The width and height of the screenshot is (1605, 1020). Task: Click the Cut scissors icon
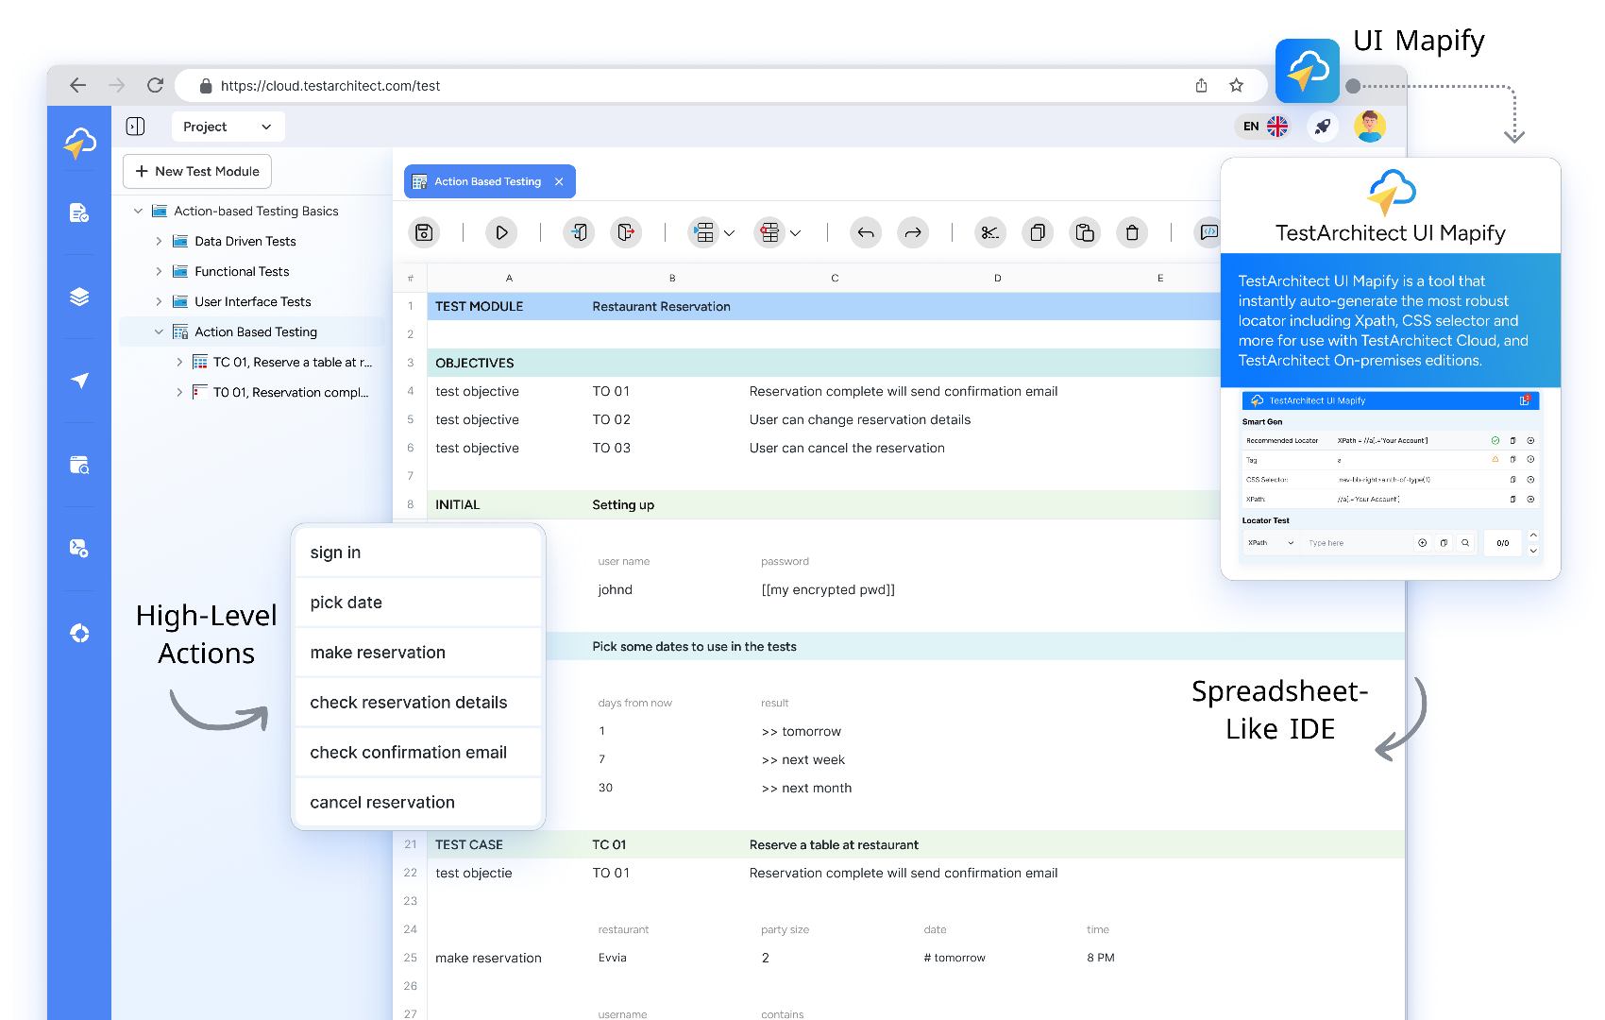point(989,232)
